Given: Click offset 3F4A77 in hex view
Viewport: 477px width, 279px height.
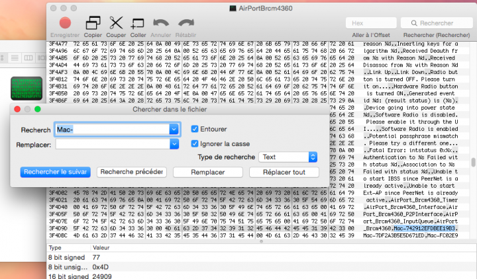Looking at the screenshot, I should click(58, 44).
